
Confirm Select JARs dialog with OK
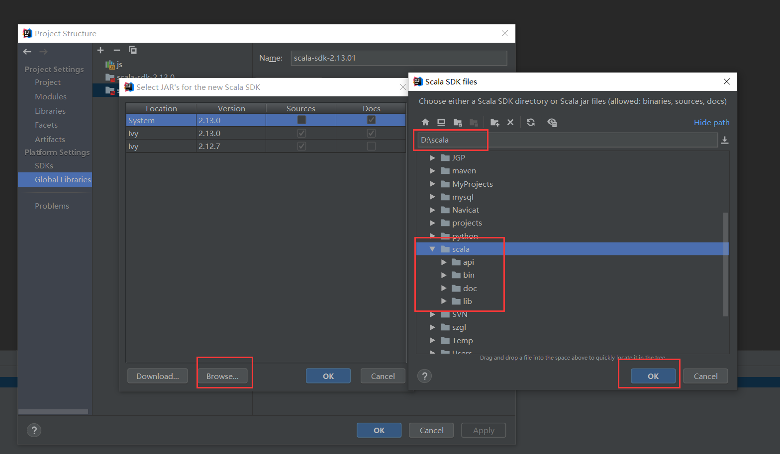point(328,376)
